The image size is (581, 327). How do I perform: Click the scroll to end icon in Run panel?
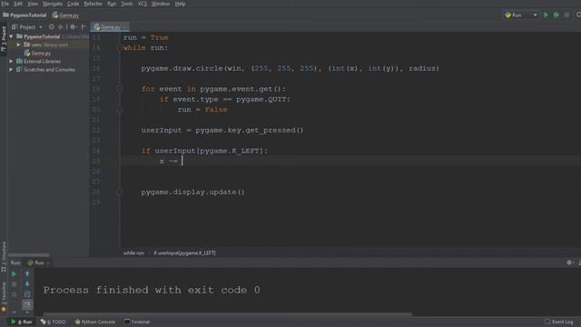pyautogui.click(x=27, y=304)
